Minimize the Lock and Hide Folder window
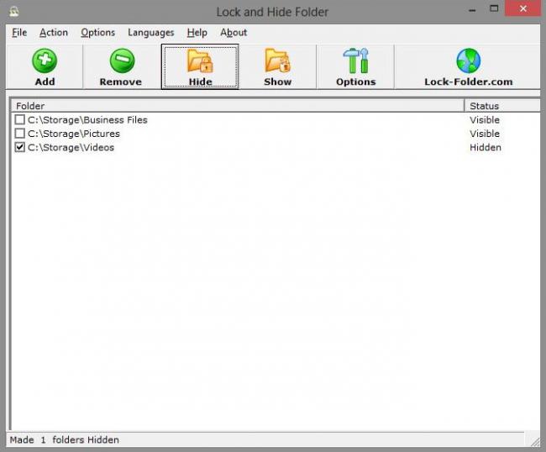Viewport: 546px width, 452px height. 472,10
